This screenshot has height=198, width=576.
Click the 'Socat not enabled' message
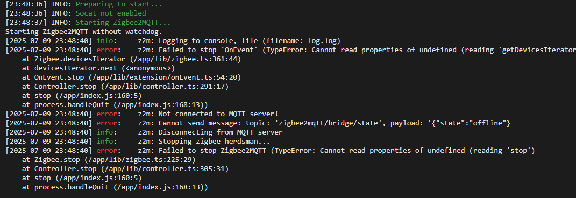click(111, 13)
